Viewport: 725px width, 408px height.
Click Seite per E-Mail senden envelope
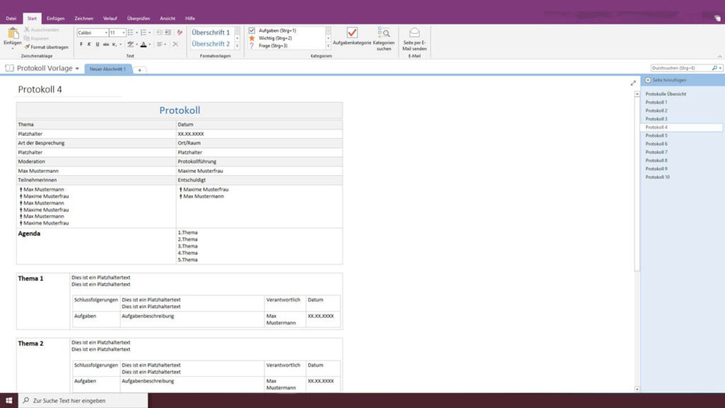tap(414, 33)
